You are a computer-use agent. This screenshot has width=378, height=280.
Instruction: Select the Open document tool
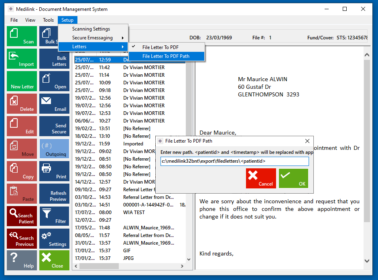point(54,81)
